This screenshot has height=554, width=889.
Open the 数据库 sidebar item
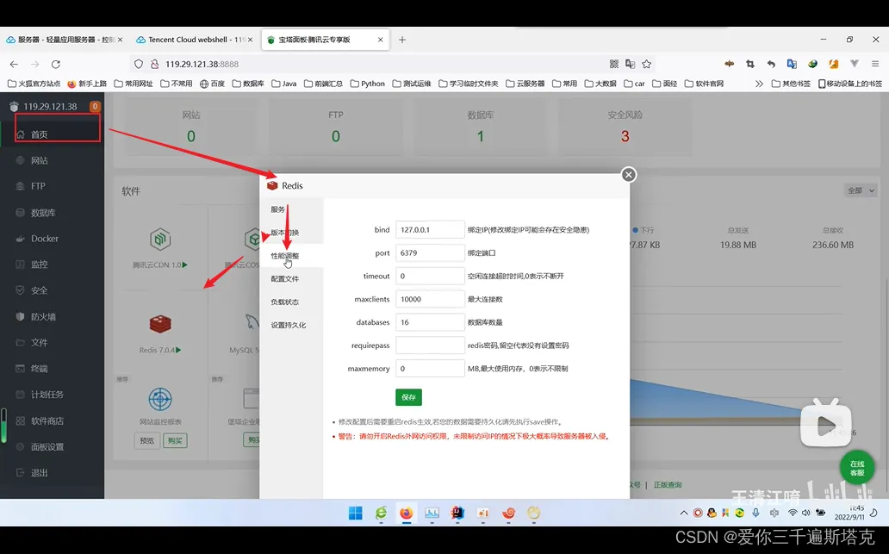pos(51,213)
